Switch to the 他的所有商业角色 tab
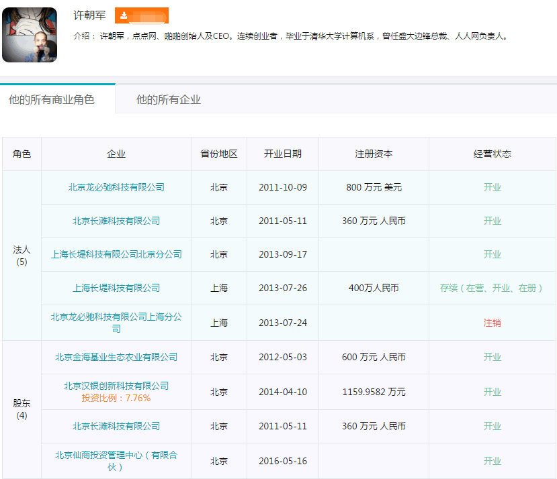 point(52,100)
